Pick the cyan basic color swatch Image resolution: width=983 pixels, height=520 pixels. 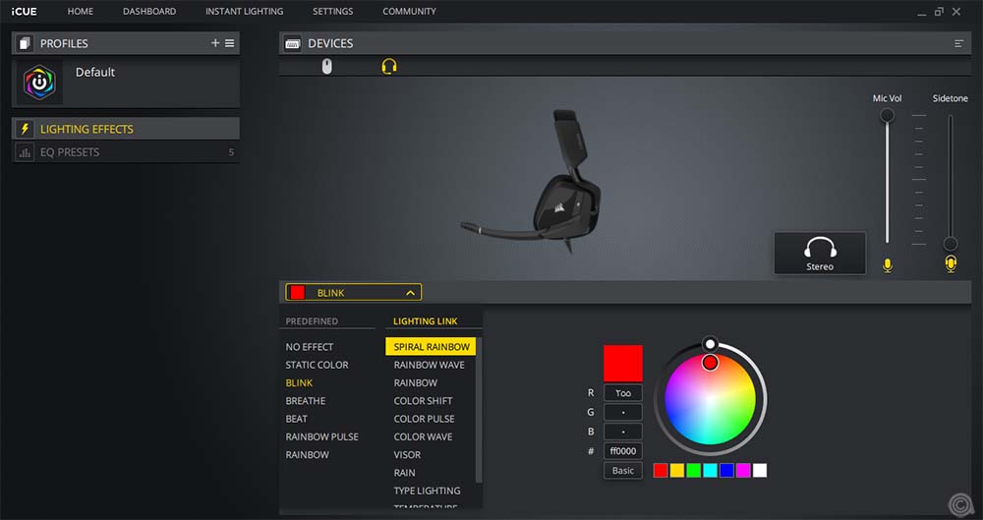tap(710, 471)
